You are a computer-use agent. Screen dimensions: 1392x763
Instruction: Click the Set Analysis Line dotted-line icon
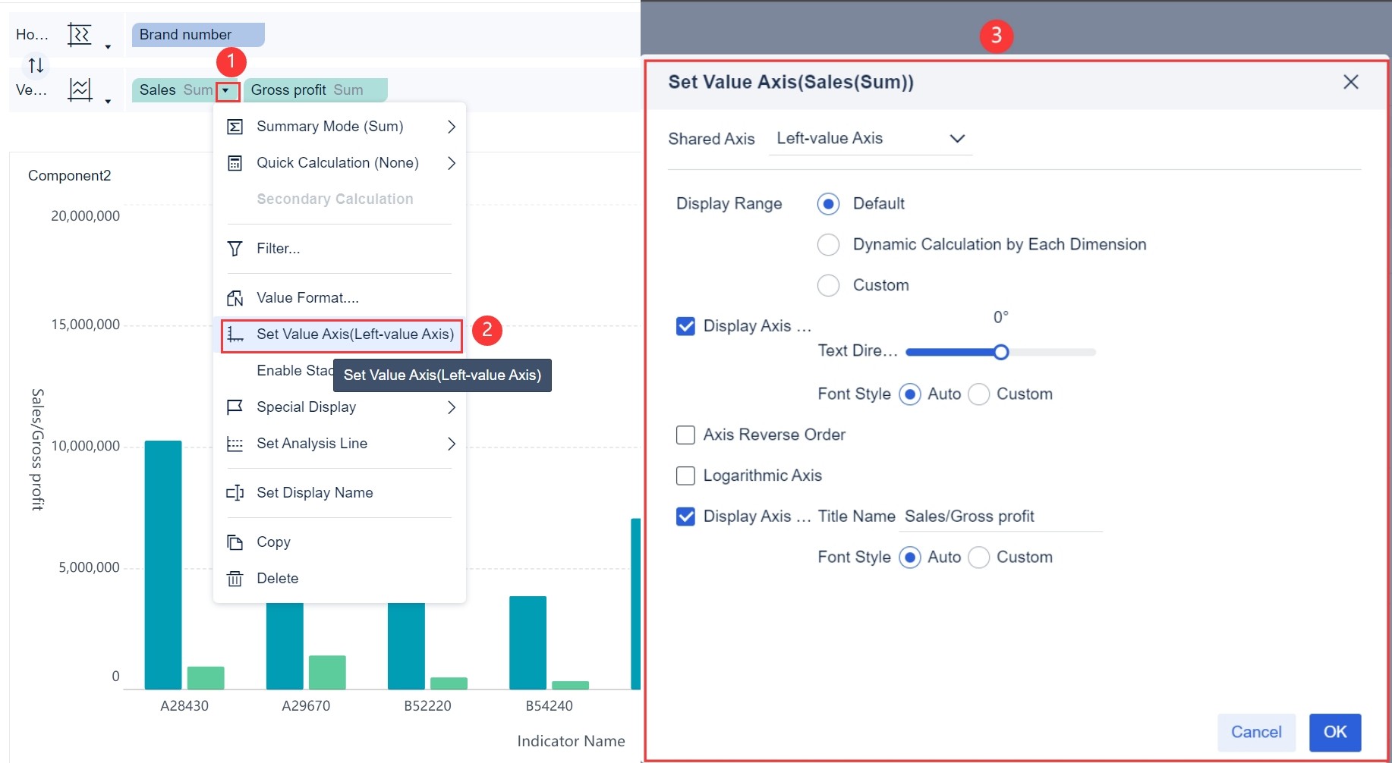(235, 444)
